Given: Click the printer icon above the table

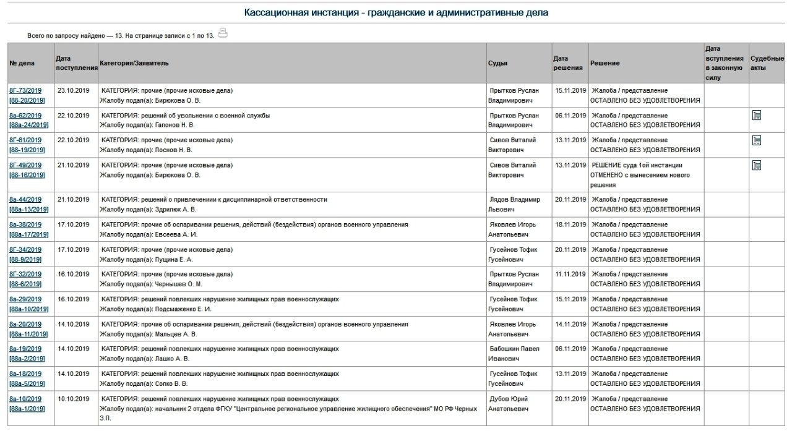Looking at the screenshot, I should click(223, 34).
